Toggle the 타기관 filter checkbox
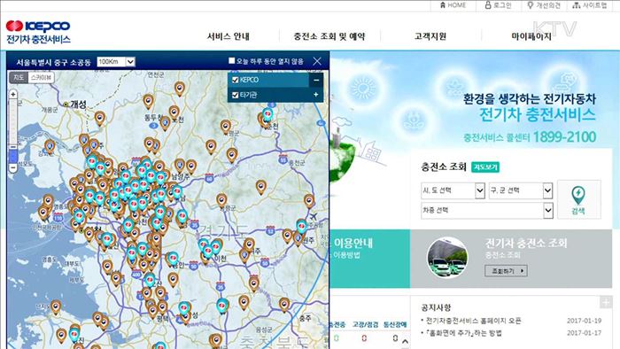Image resolution: width=620 pixels, height=349 pixels. click(236, 95)
